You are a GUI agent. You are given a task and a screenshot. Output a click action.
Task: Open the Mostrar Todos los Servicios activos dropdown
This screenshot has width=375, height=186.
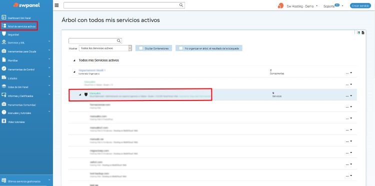click(x=105, y=48)
